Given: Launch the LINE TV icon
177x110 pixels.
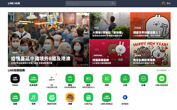Looking at the screenshot, I should [52, 79].
